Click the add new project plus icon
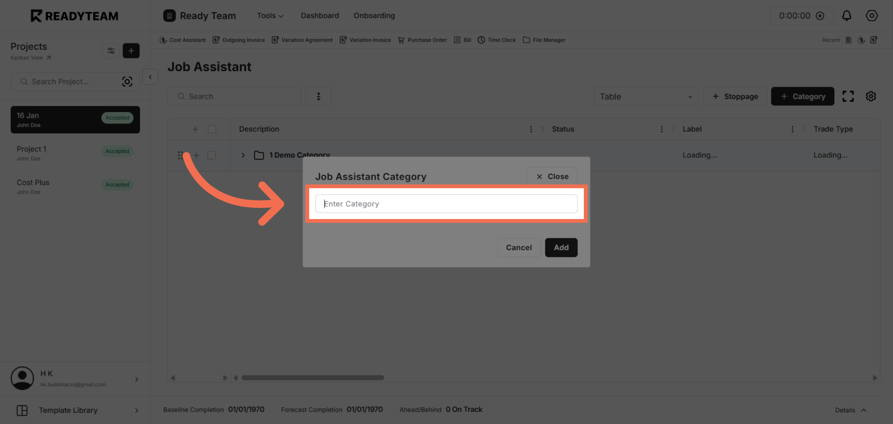Viewport: 893px width, 424px height. pyautogui.click(x=131, y=51)
